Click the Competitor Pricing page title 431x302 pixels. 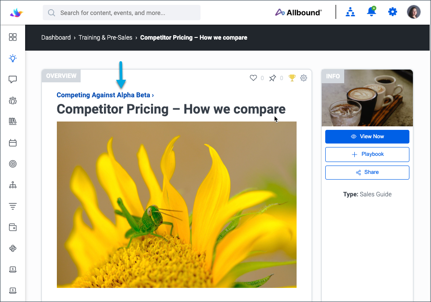[171, 109]
